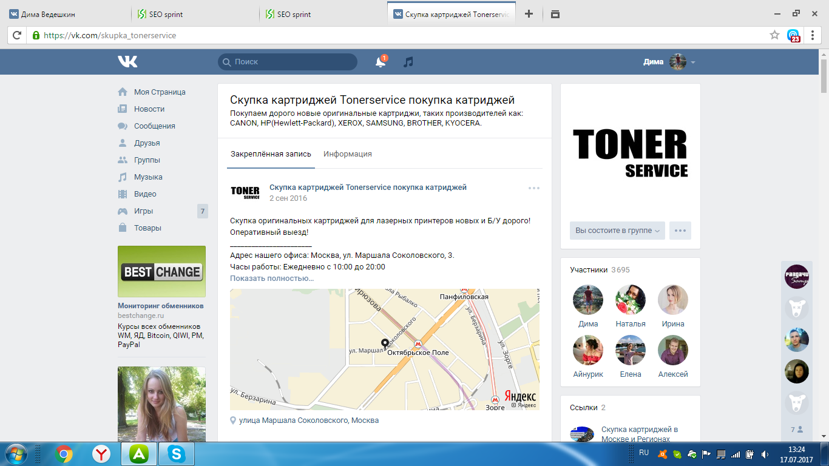Click group actions three-dots button
Image resolution: width=829 pixels, height=466 pixels.
tap(680, 231)
